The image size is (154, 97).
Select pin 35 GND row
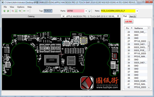click(136, 66)
